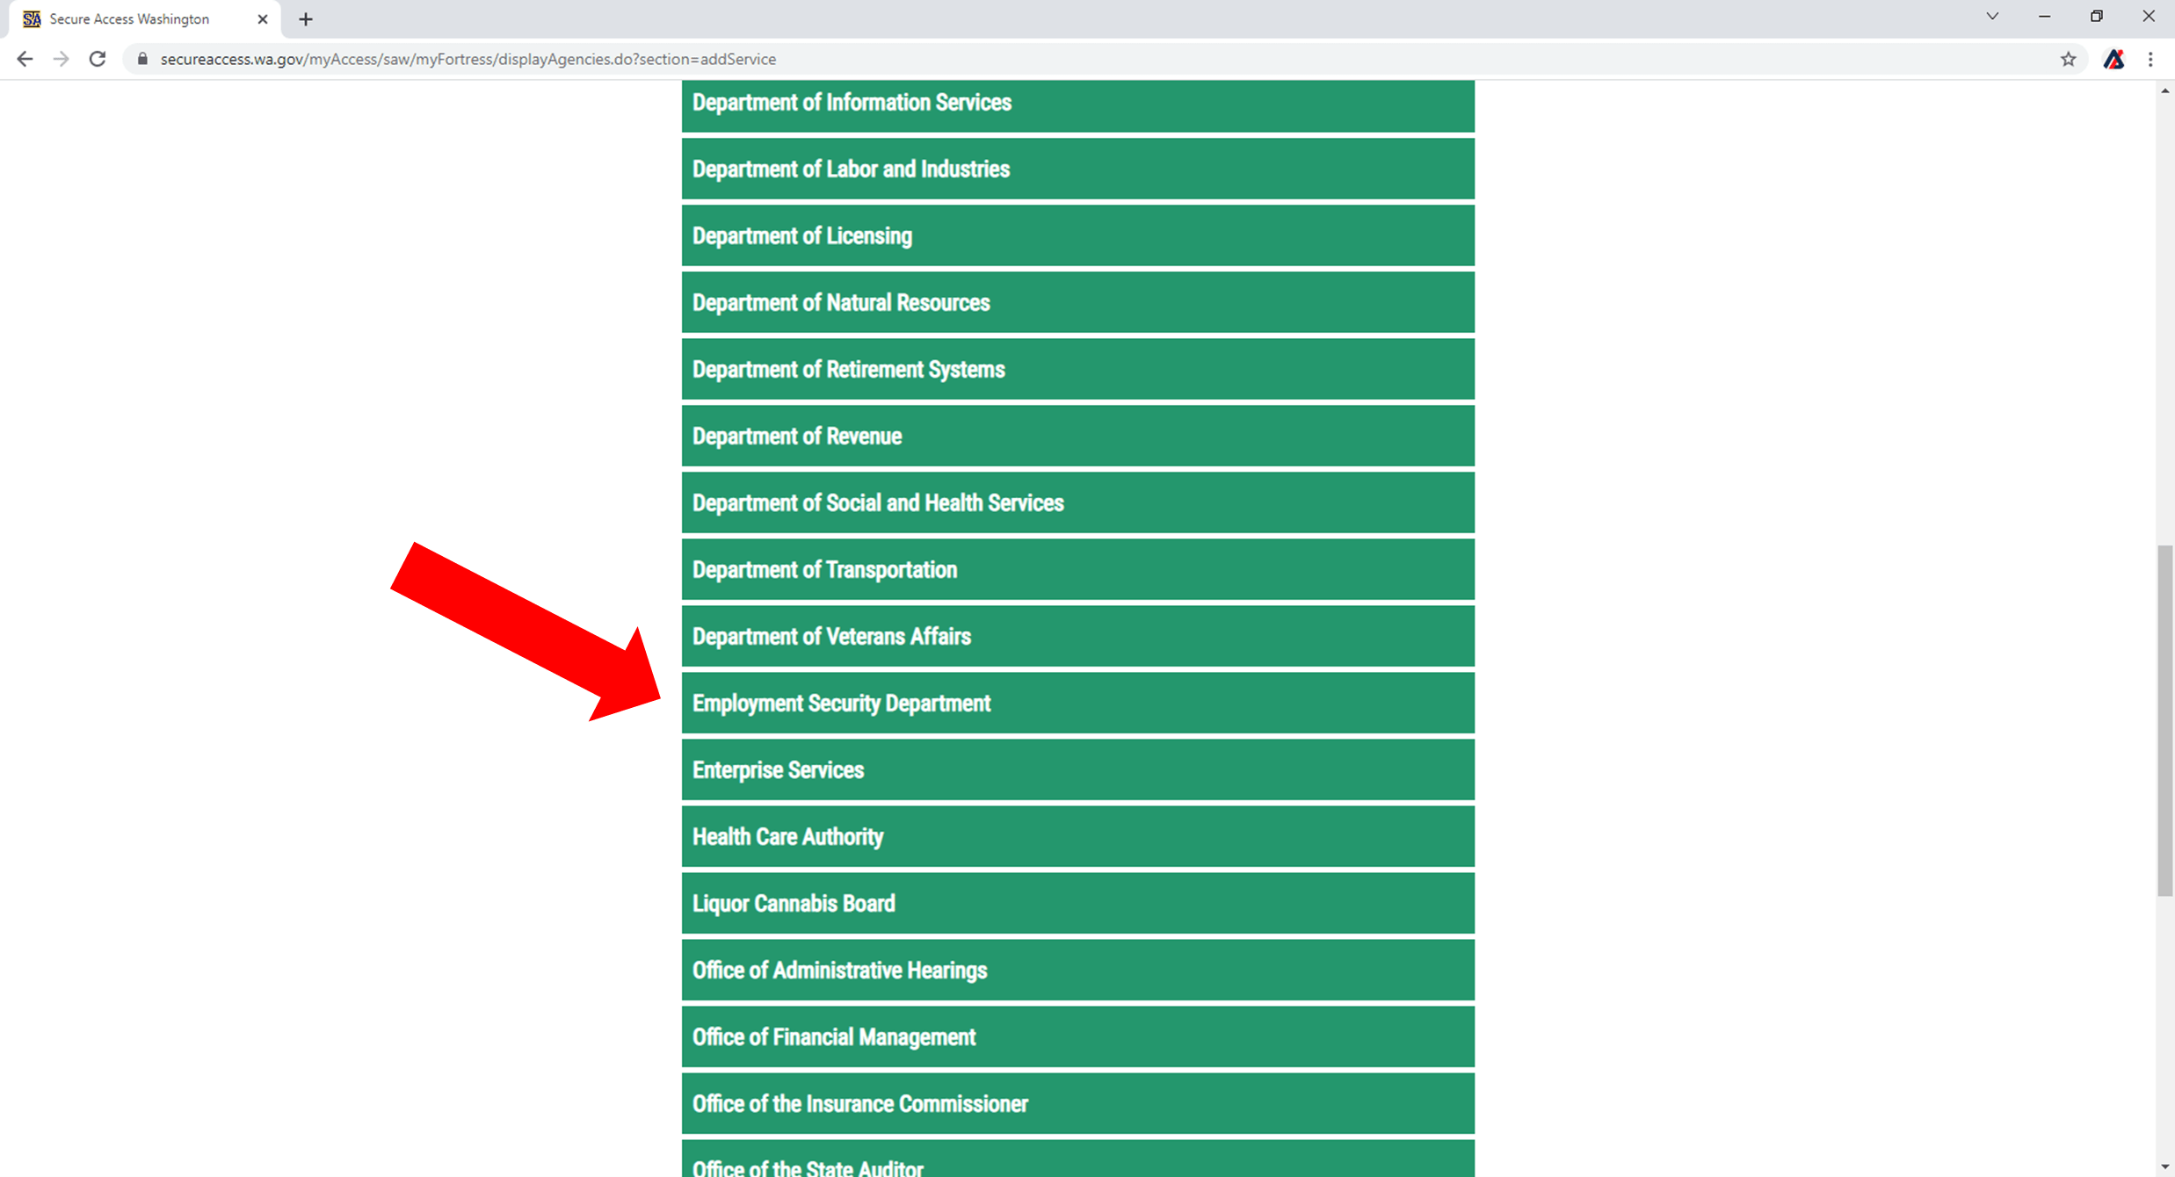2175x1177 pixels.
Task: Open a new browser tab
Action: coord(306,18)
